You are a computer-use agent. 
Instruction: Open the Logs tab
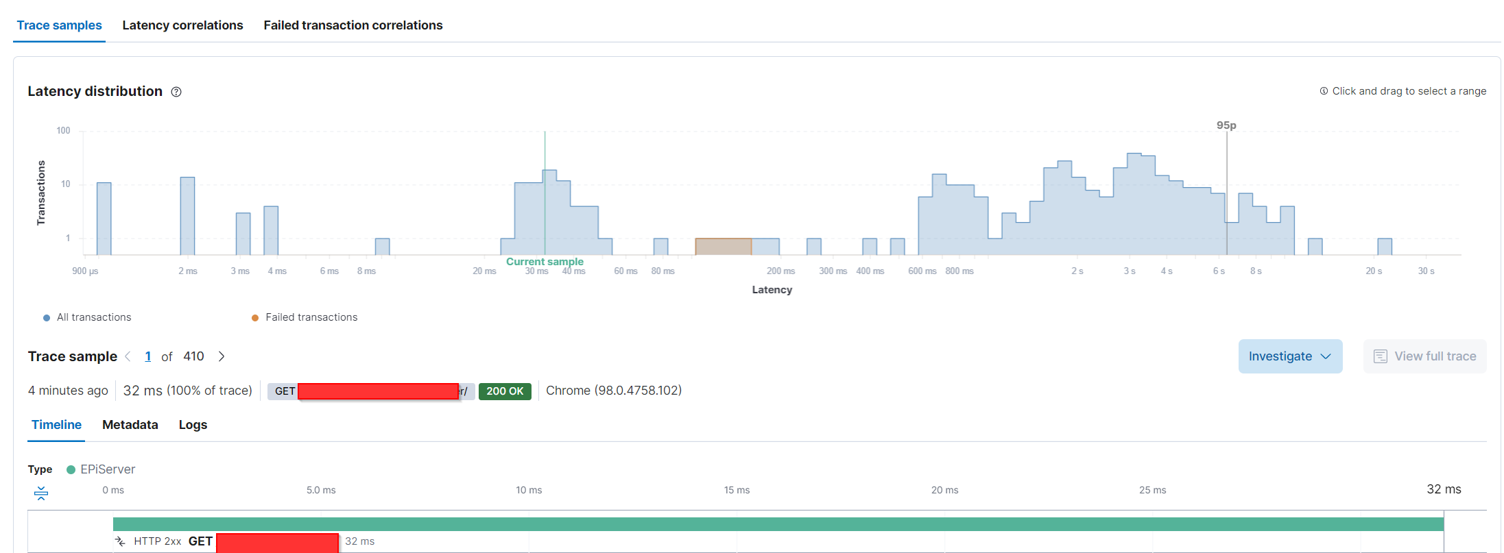tap(193, 425)
